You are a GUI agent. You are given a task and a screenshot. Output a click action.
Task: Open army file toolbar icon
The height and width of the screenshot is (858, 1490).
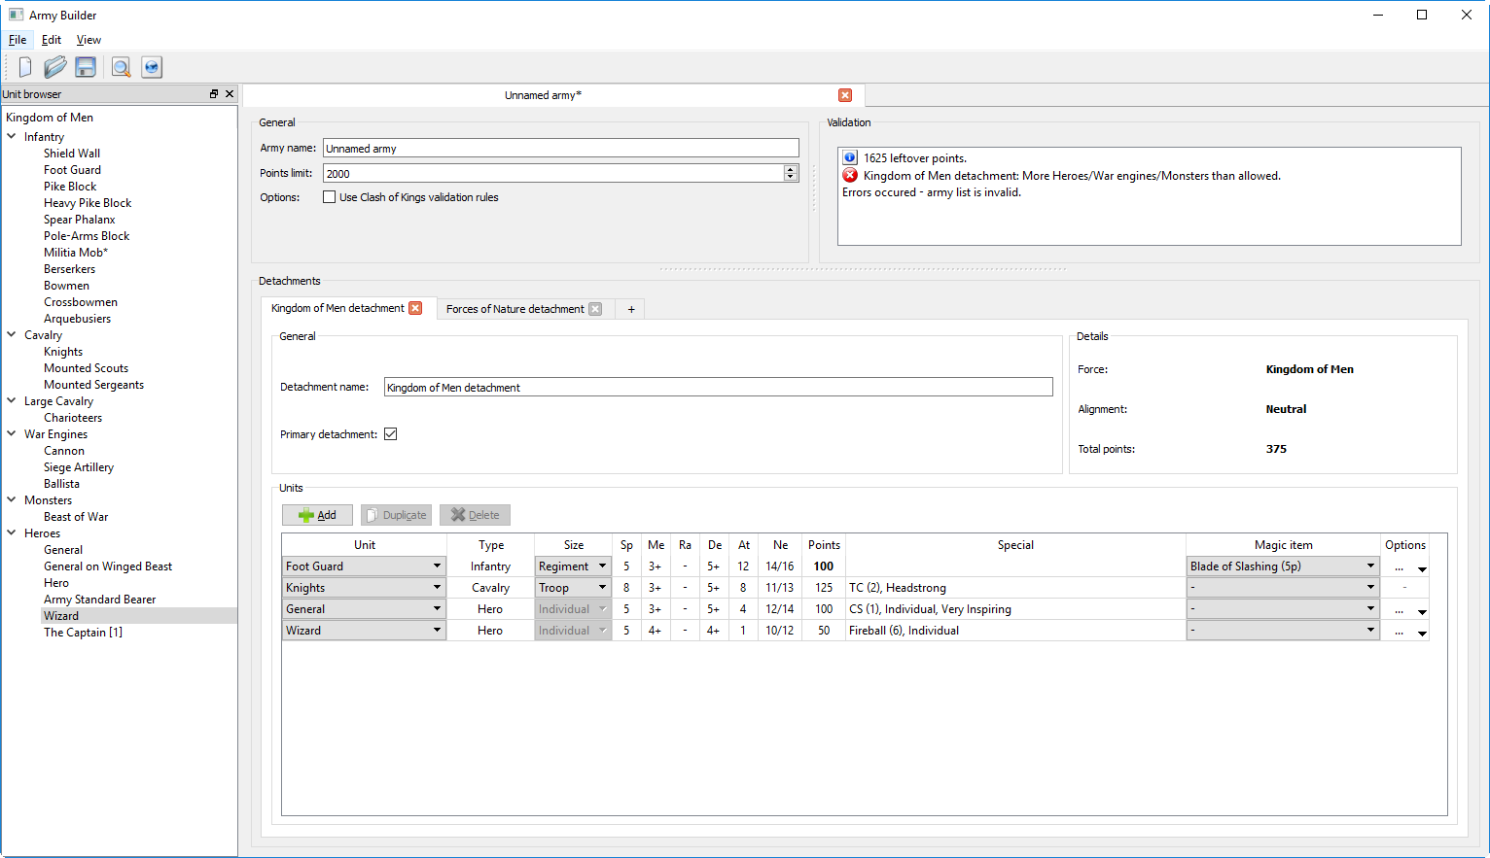coord(55,67)
